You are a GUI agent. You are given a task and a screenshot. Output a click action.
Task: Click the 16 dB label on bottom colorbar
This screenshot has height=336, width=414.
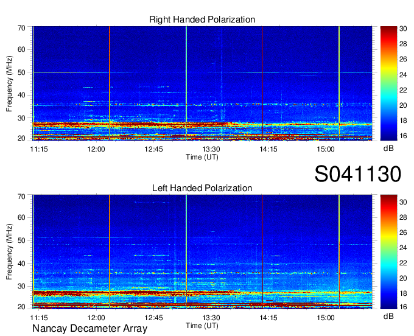(x=403, y=307)
